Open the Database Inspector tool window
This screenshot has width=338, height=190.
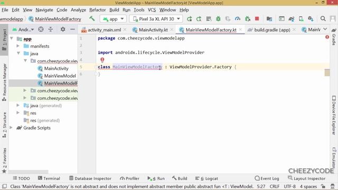click(90, 178)
